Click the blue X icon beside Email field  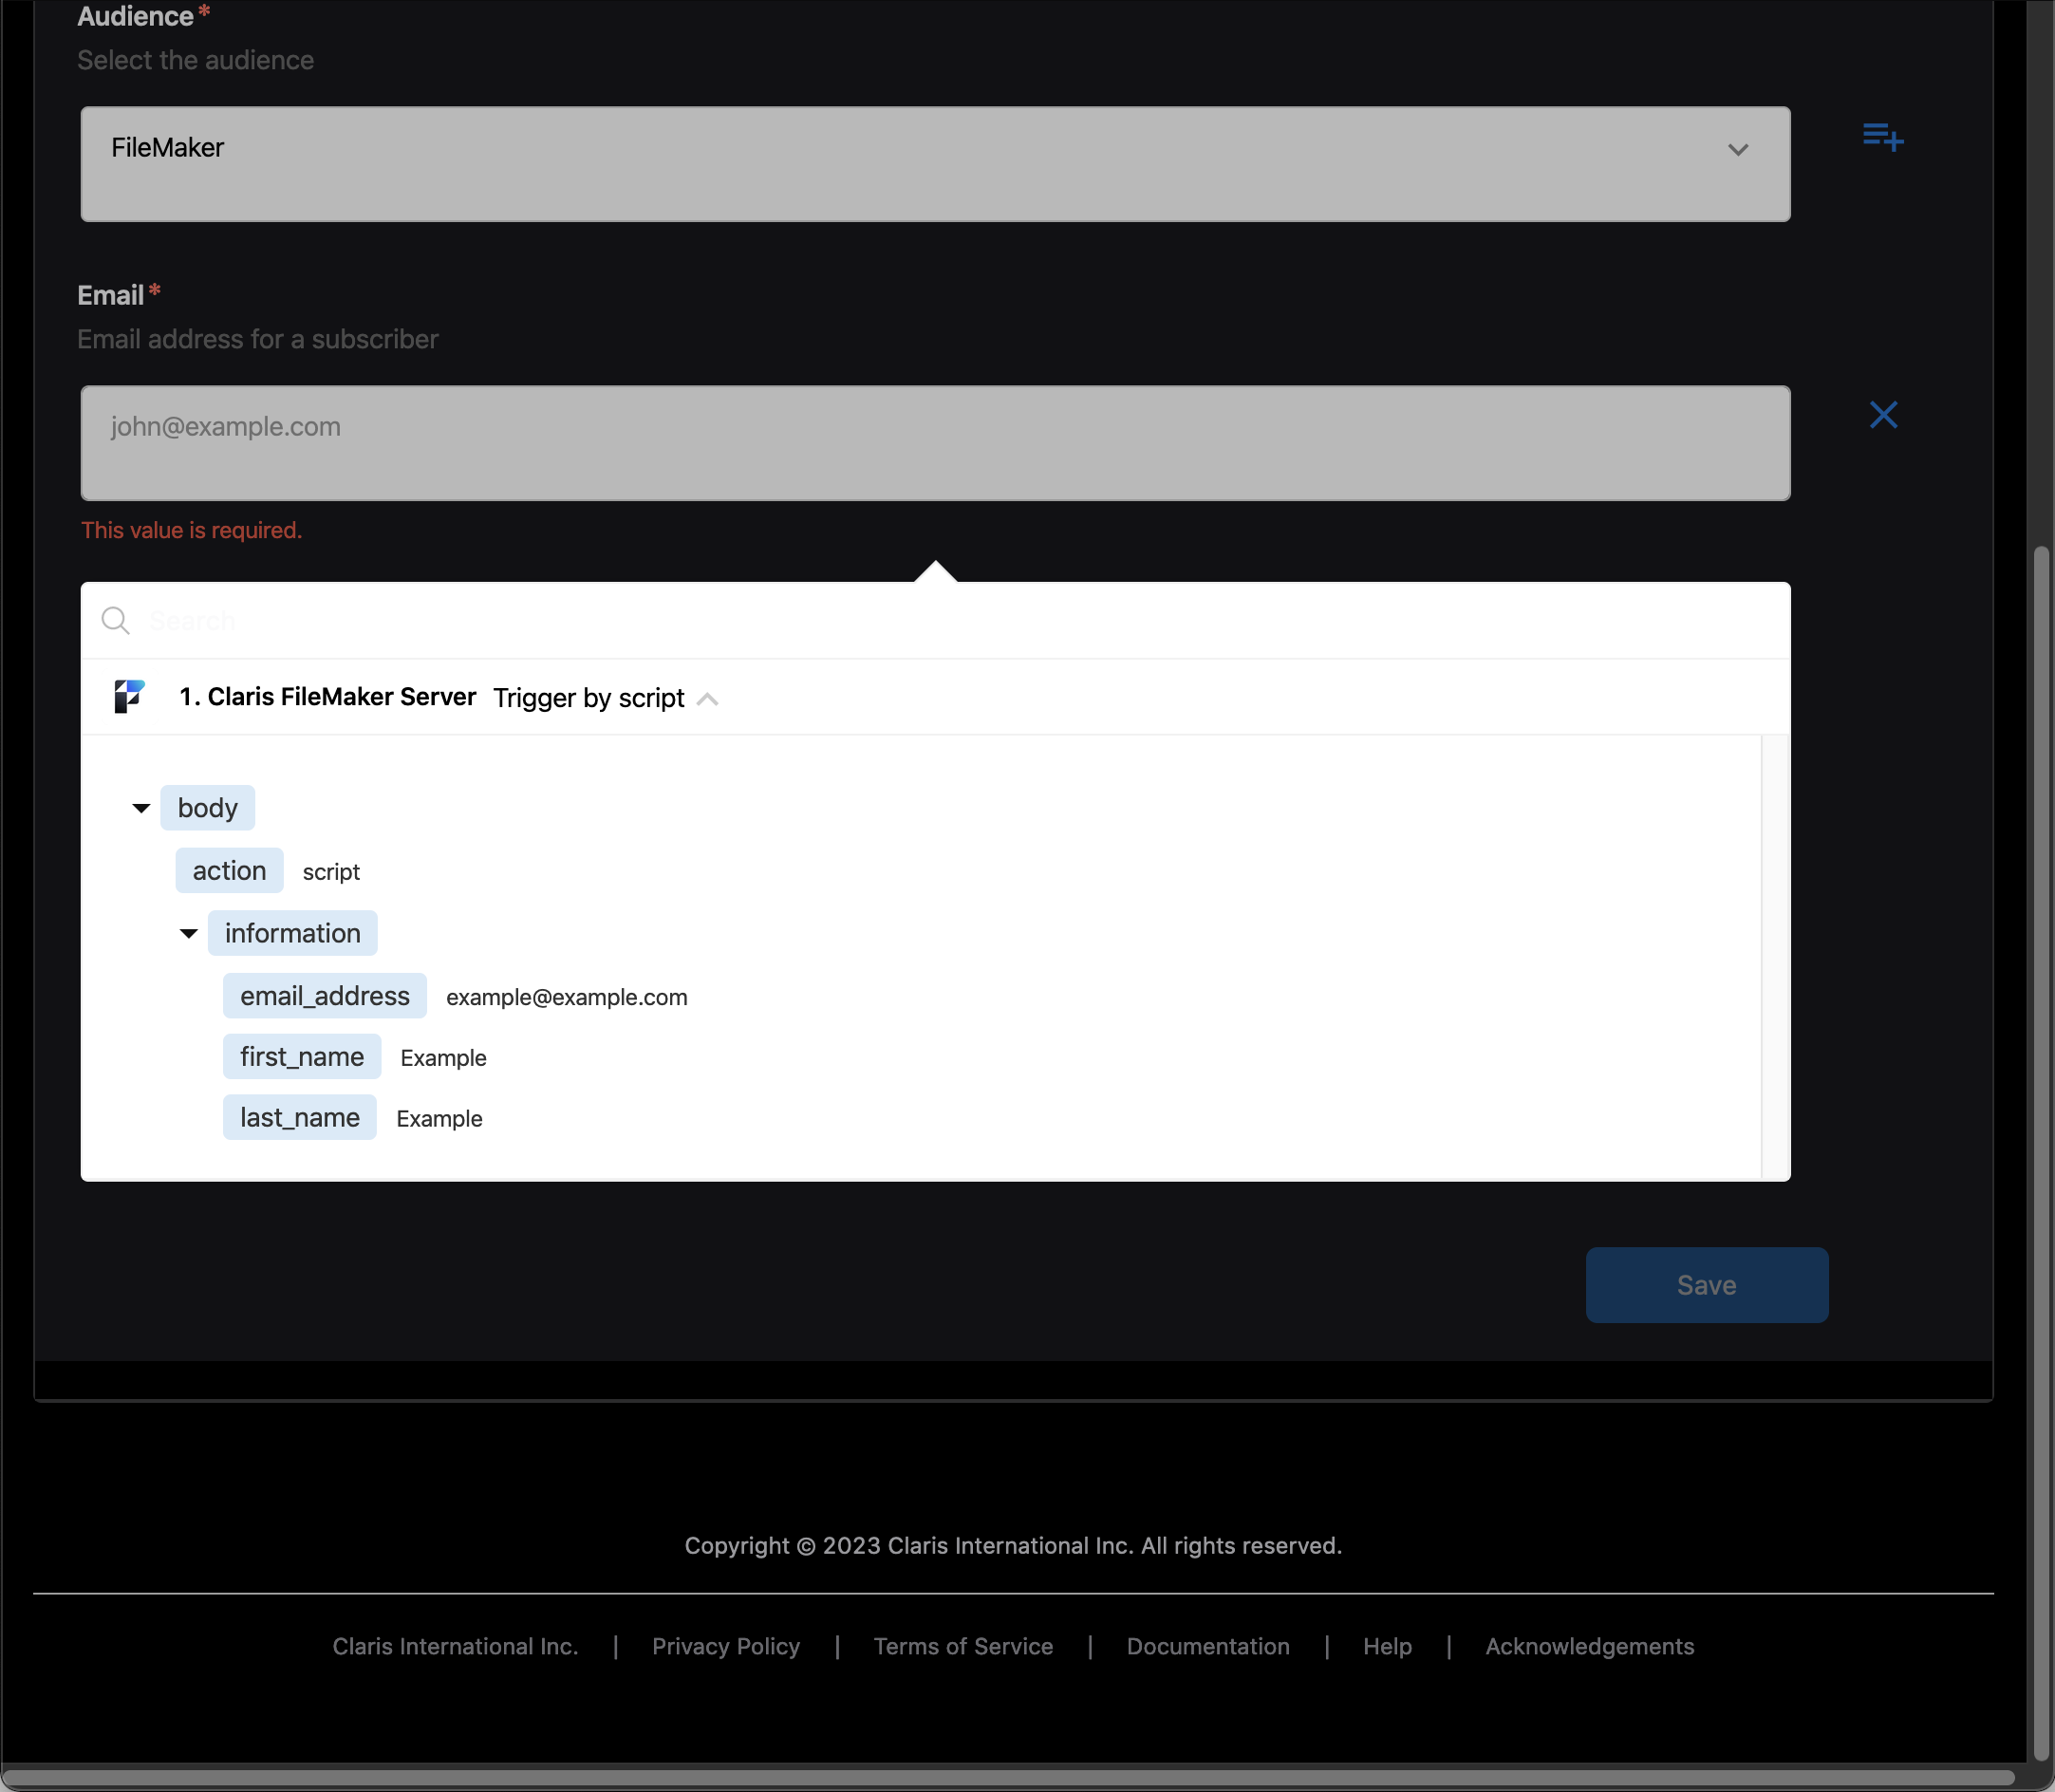pos(1883,414)
